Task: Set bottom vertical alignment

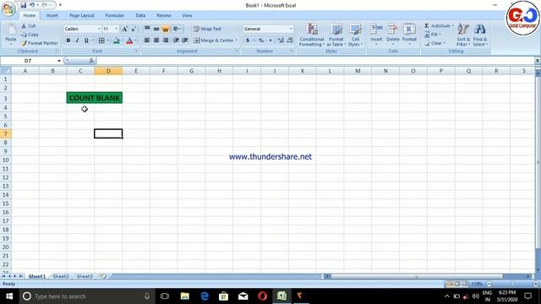Action: (x=166, y=29)
